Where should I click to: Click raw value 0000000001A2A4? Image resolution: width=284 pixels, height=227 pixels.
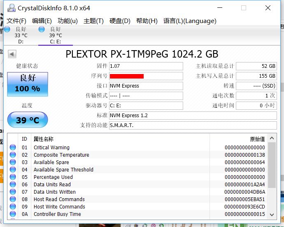click(245, 185)
